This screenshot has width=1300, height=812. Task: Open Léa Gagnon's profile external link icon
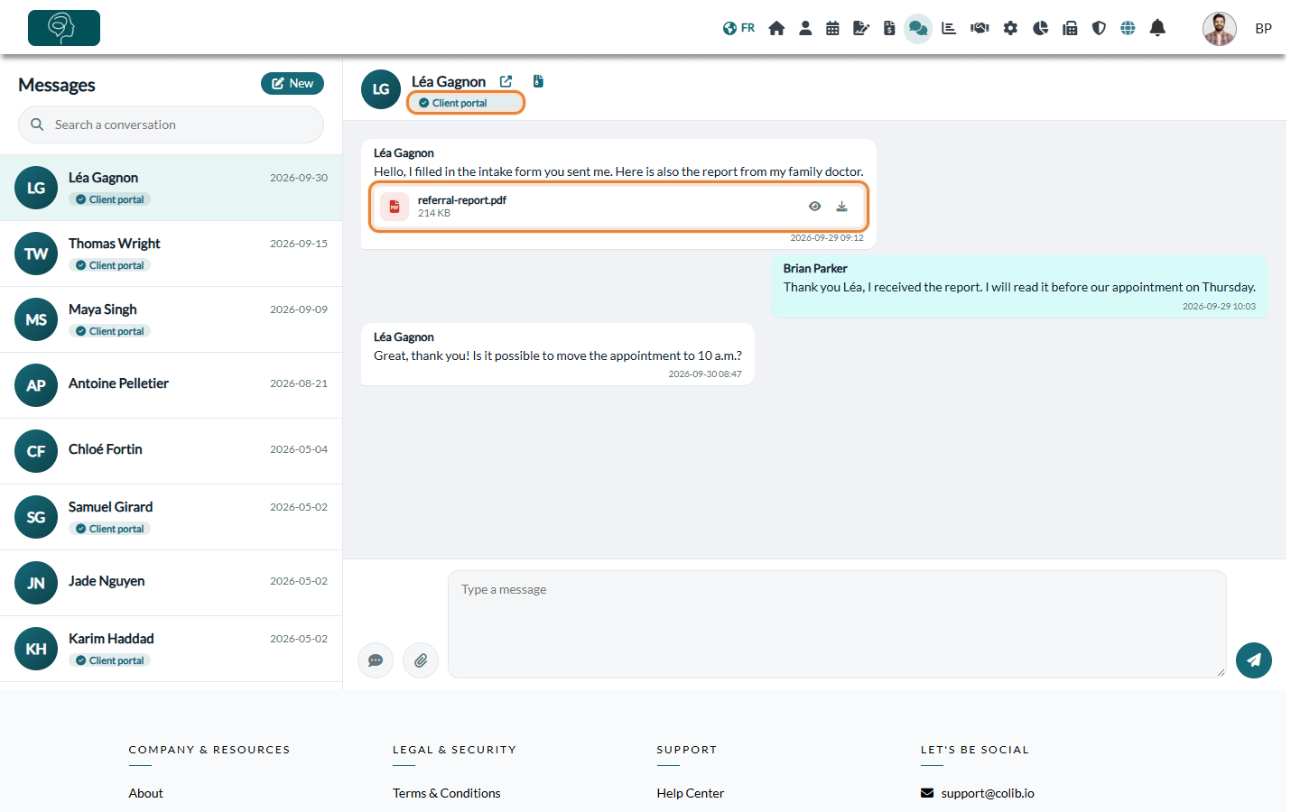(506, 81)
